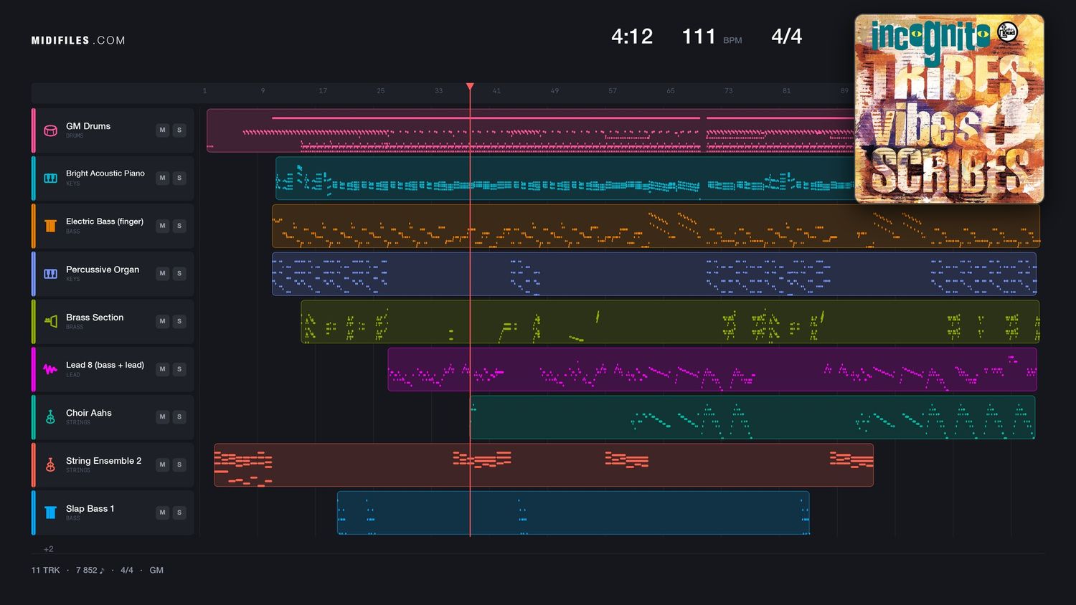This screenshot has height=605, width=1076.
Task: Solo the Lead 8 (bass + lead) track
Action: [179, 369]
